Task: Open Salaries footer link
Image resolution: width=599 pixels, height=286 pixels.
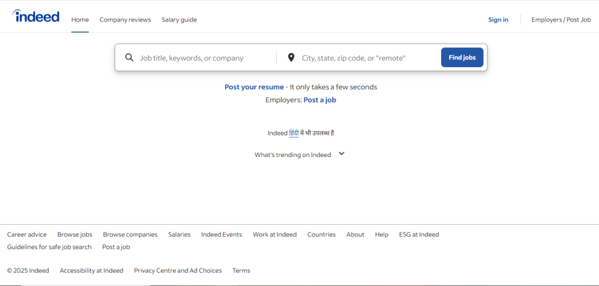Action: point(179,235)
